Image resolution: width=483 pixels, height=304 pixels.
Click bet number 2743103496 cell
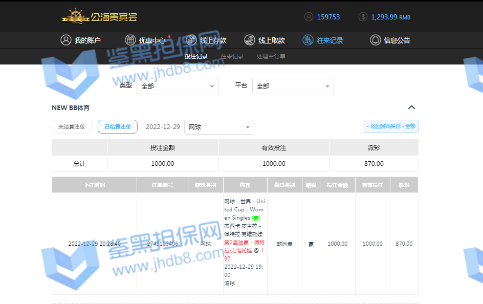(x=162, y=244)
